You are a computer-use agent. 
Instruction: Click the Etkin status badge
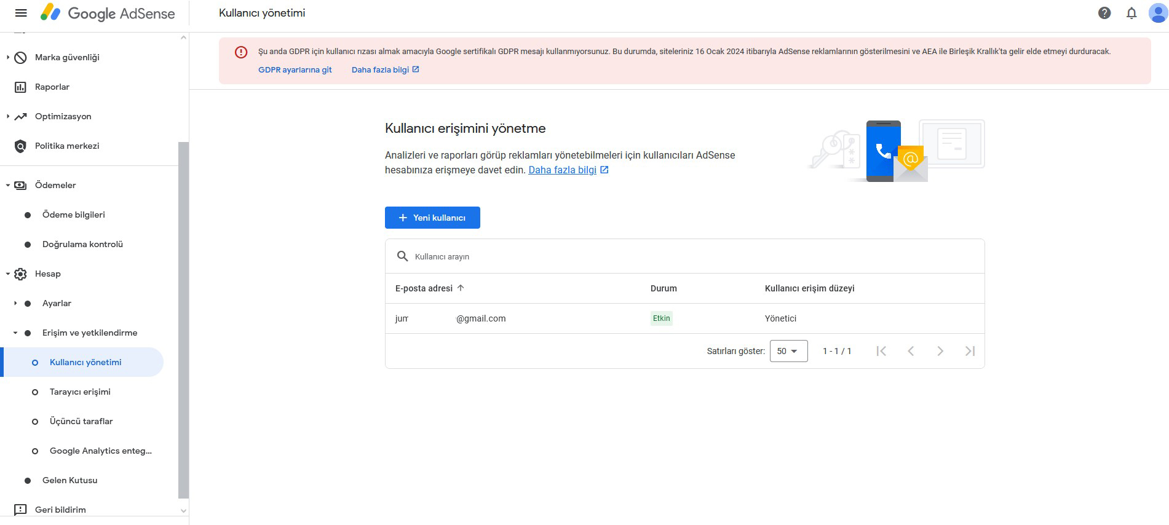click(662, 318)
